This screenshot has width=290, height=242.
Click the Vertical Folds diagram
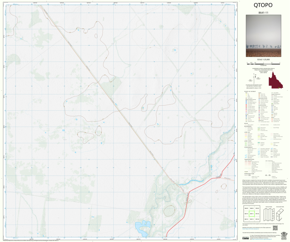pos(269,215)
